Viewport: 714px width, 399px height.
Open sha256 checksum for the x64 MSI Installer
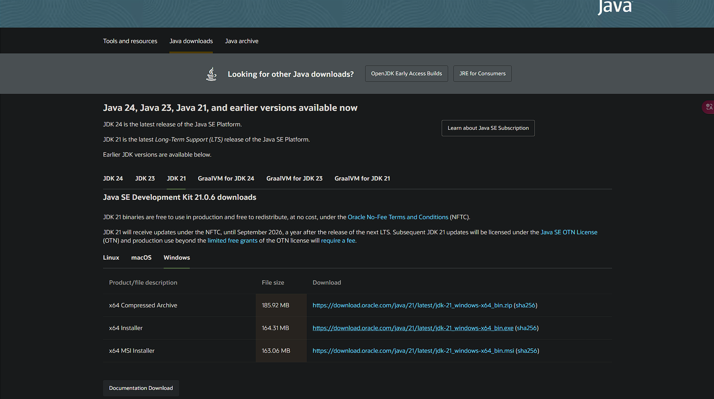pos(527,351)
